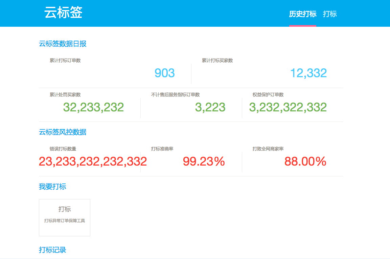
Task: Click the 打败全网商家率 value 88.00%
Action: pyautogui.click(x=305, y=161)
